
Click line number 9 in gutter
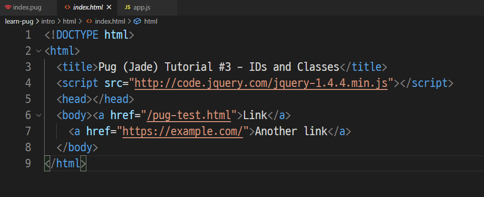click(x=28, y=163)
